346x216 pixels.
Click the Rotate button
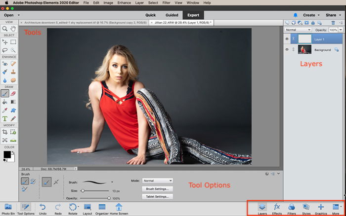(73, 209)
